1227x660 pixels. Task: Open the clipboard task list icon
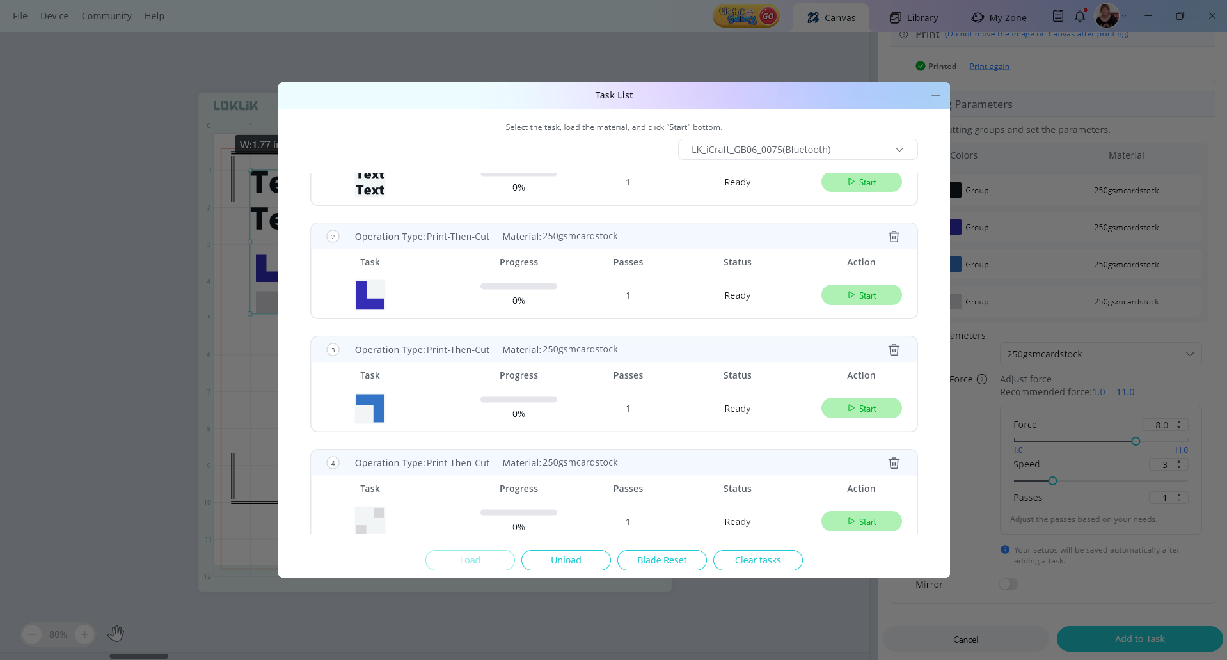(x=1058, y=17)
